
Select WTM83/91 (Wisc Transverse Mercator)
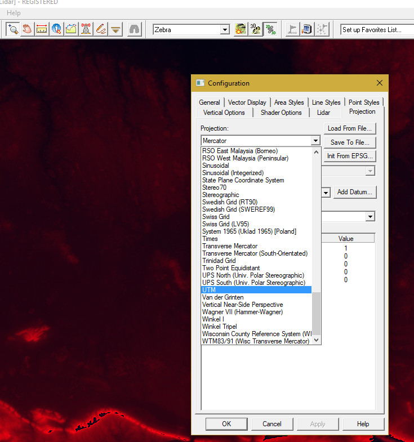[x=256, y=341]
